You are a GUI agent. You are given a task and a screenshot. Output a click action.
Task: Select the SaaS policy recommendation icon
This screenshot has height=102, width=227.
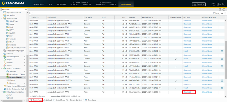click(x=8, y=98)
